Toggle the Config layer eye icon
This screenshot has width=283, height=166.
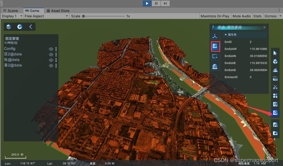click(x=51, y=49)
